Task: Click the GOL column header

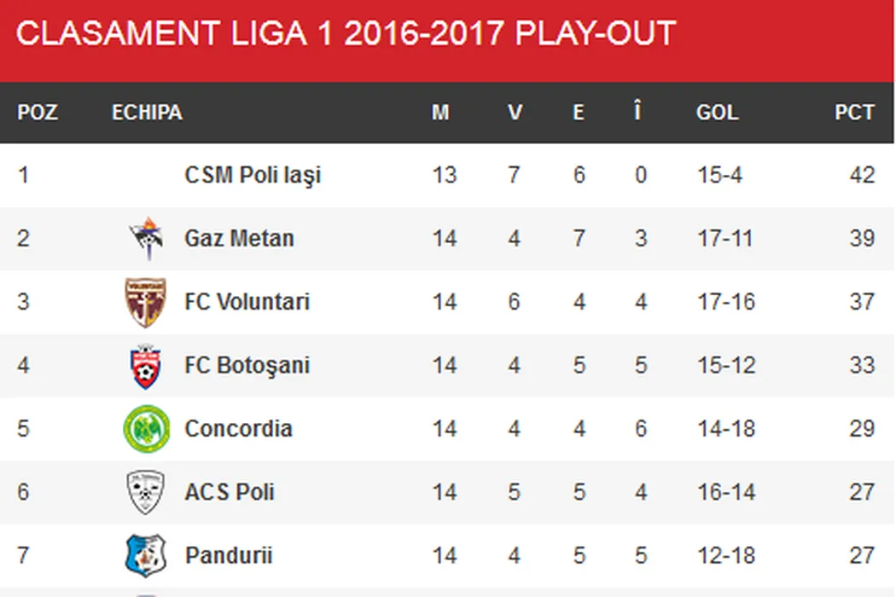Action: tap(717, 113)
